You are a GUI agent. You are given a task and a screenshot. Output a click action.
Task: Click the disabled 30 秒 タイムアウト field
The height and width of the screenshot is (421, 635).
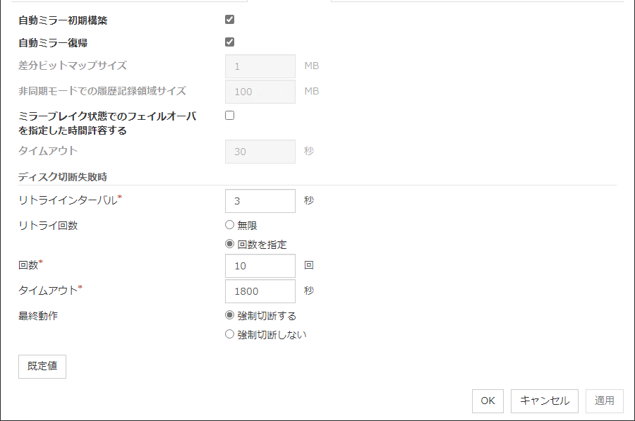(x=260, y=152)
